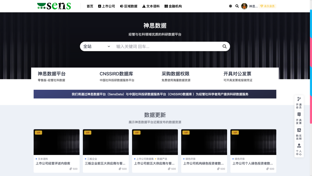Click title 三板企业前五大供应商与客...
Viewport: 312px width, 176px height.
pos(105,163)
